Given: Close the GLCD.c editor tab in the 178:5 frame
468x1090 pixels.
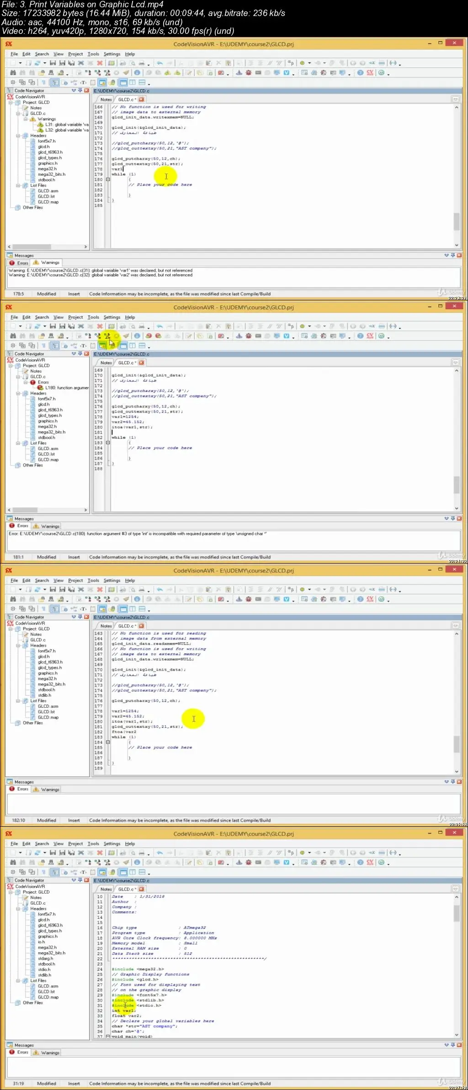Looking at the screenshot, I should [x=141, y=99].
